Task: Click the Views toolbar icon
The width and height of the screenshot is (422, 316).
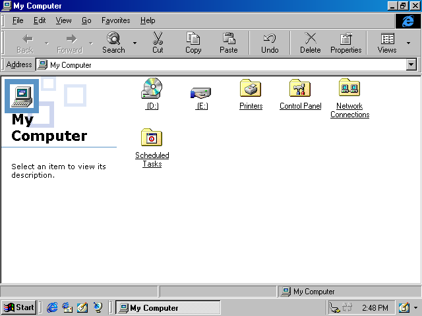Action: tap(387, 39)
